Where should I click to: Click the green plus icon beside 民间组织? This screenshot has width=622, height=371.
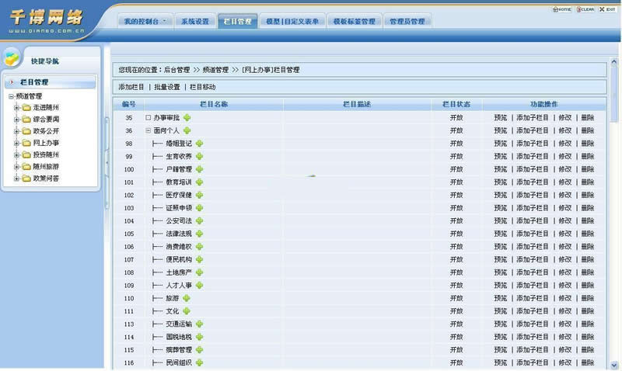[200, 362]
